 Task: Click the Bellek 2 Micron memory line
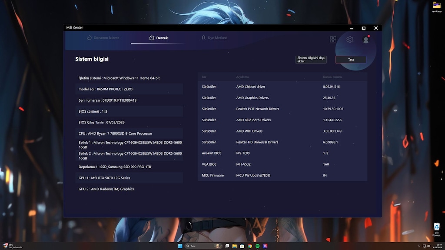(129, 156)
